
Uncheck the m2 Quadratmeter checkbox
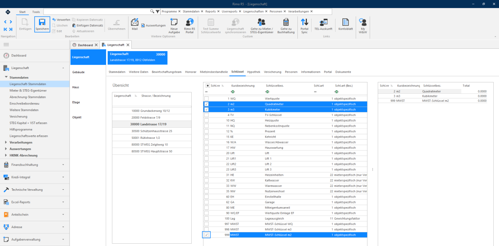point(207,104)
